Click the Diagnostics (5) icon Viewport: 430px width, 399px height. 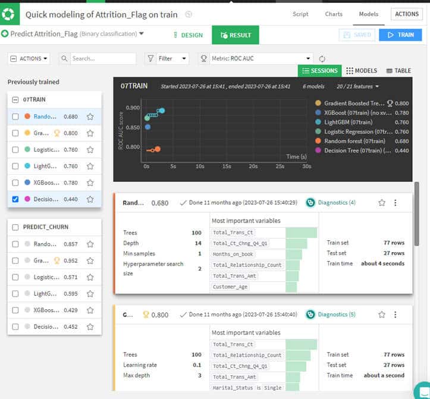click(x=310, y=315)
